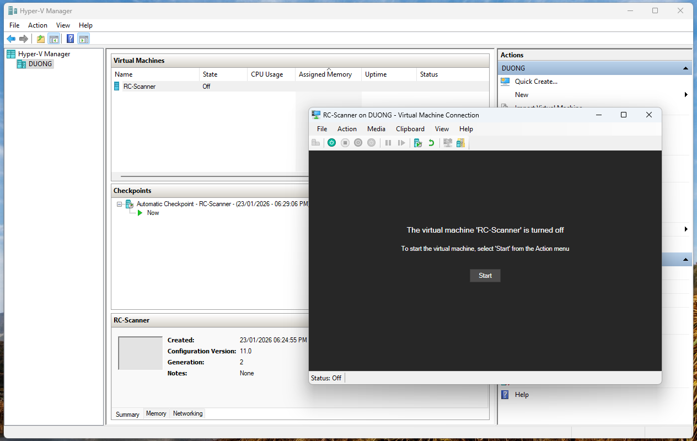
Task: Click the Help action in Actions pane
Action: tap(522, 395)
